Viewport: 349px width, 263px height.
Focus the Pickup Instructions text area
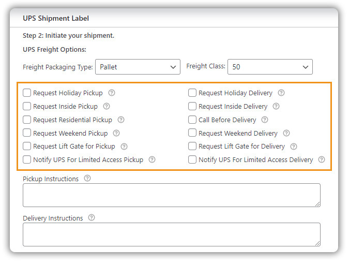click(172, 195)
